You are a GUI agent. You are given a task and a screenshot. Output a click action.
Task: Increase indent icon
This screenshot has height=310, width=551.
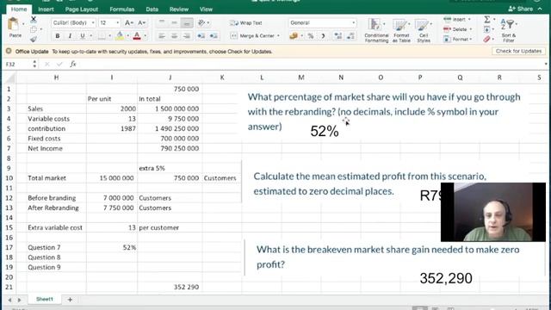[214, 36]
